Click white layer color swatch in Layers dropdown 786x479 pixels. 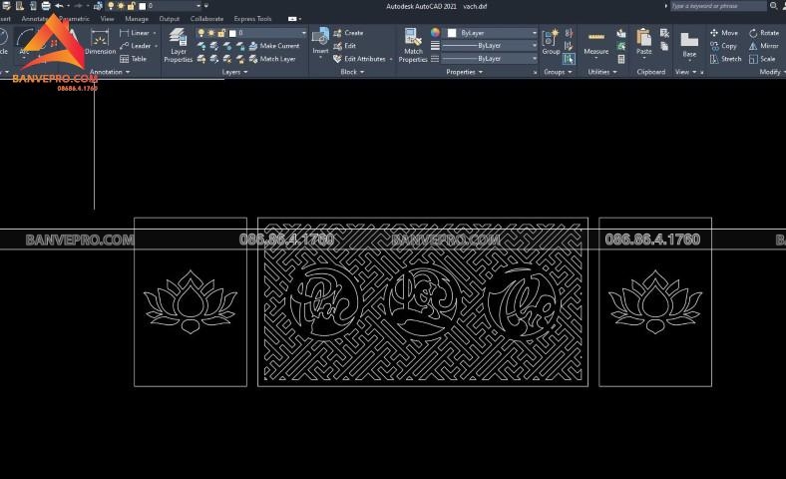coord(232,33)
